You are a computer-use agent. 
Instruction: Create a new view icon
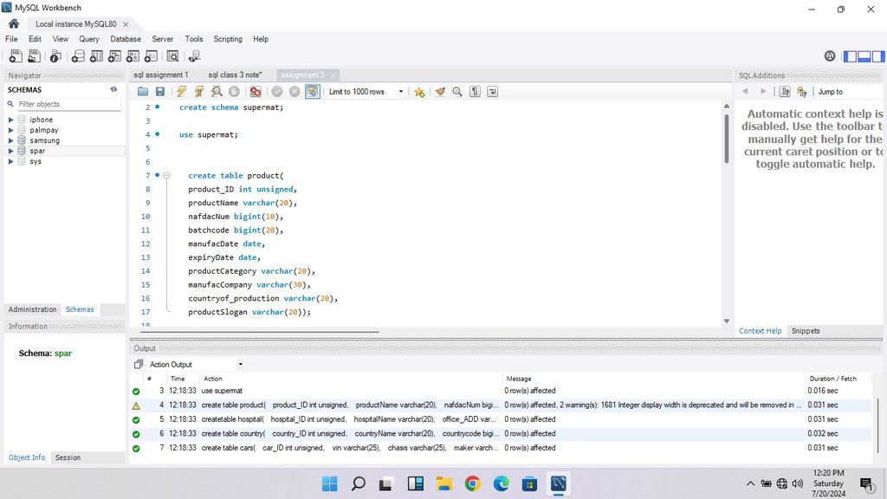tap(115, 56)
